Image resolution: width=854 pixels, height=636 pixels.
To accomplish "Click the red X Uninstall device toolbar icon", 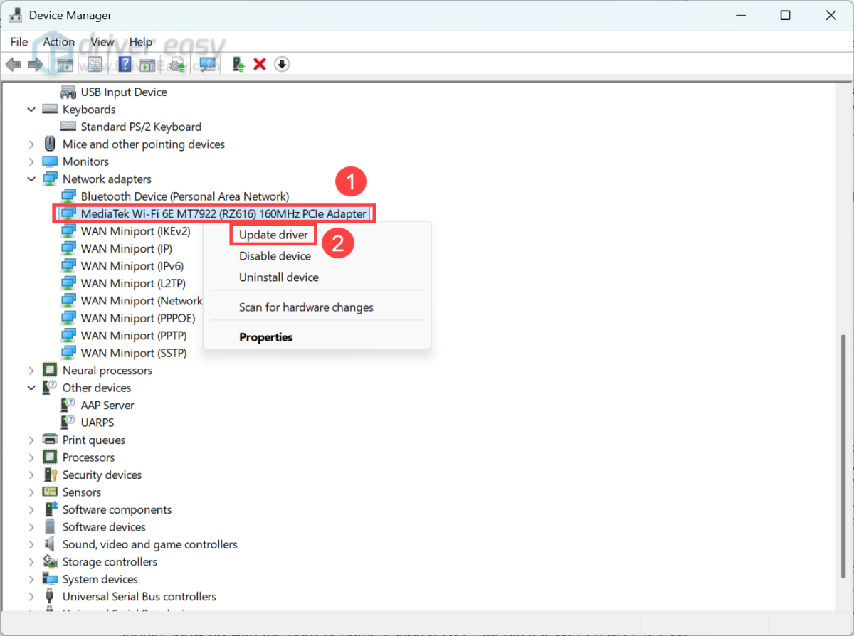I will click(x=260, y=65).
